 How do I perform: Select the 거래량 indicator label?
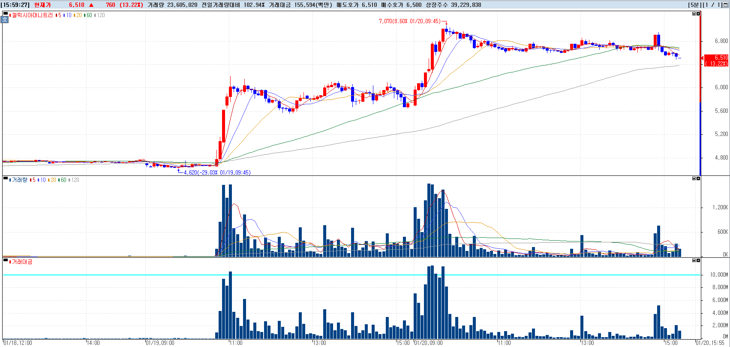[18, 180]
